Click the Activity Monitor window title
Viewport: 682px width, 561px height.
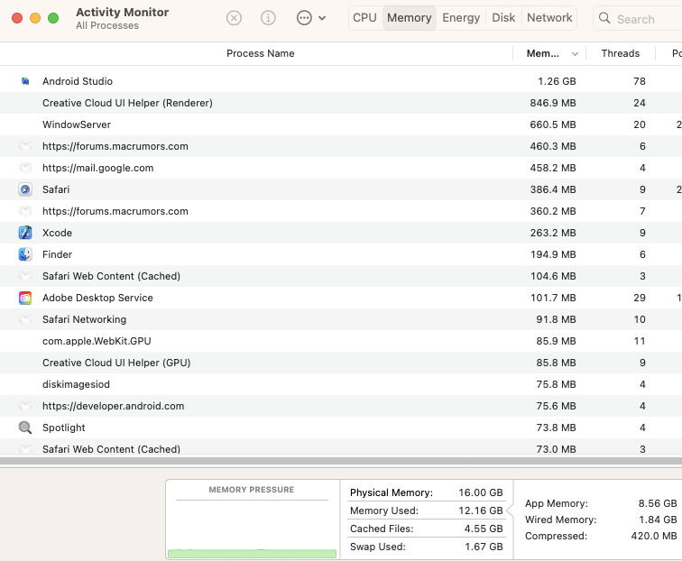point(122,13)
